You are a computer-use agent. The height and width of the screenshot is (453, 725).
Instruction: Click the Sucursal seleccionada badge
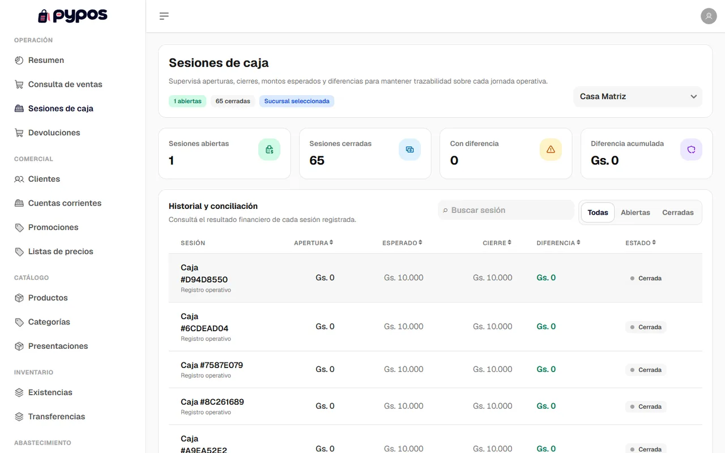[x=297, y=101]
